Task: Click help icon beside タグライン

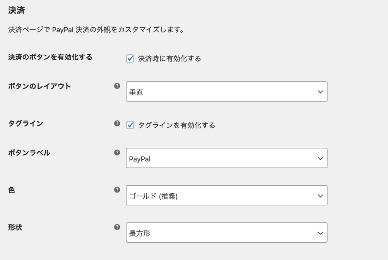Action: 117,123
